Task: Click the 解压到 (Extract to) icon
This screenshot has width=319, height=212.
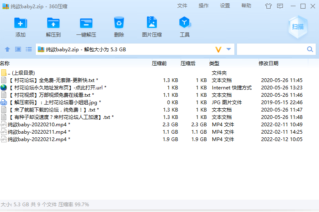Action: (53, 23)
